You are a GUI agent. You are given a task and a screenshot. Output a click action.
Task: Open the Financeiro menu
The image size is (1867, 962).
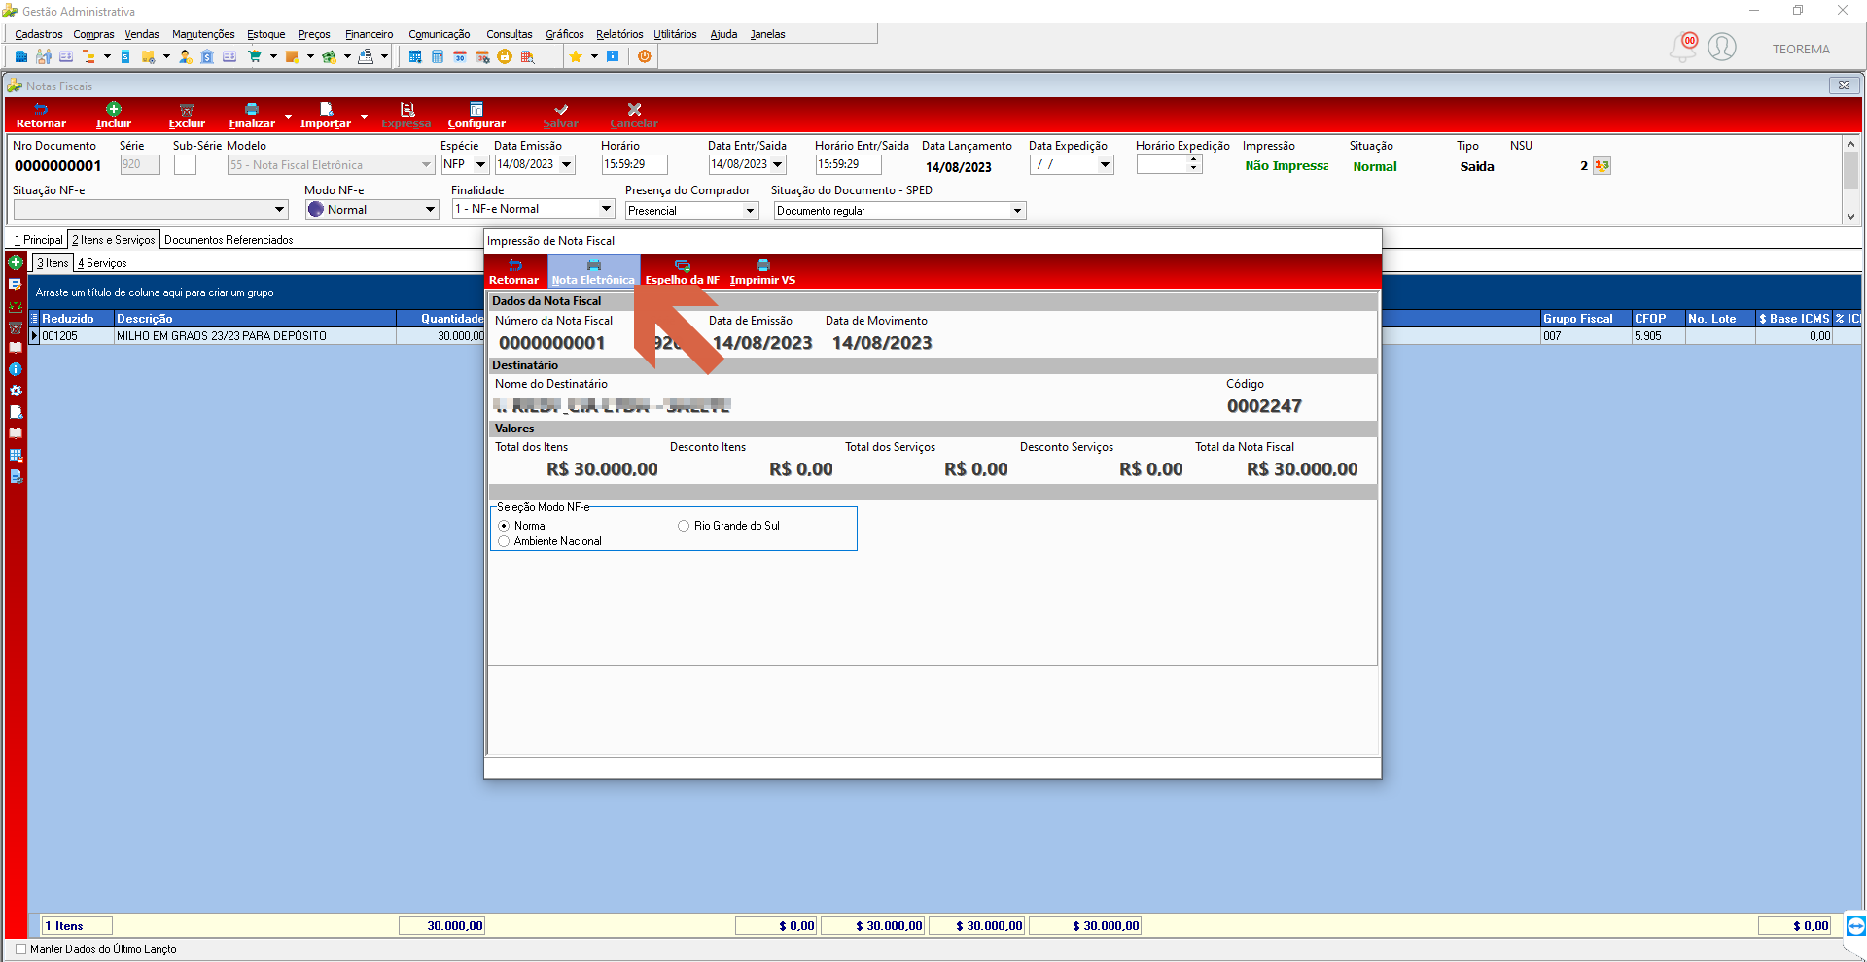pyautogui.click(x=370, y=34)
